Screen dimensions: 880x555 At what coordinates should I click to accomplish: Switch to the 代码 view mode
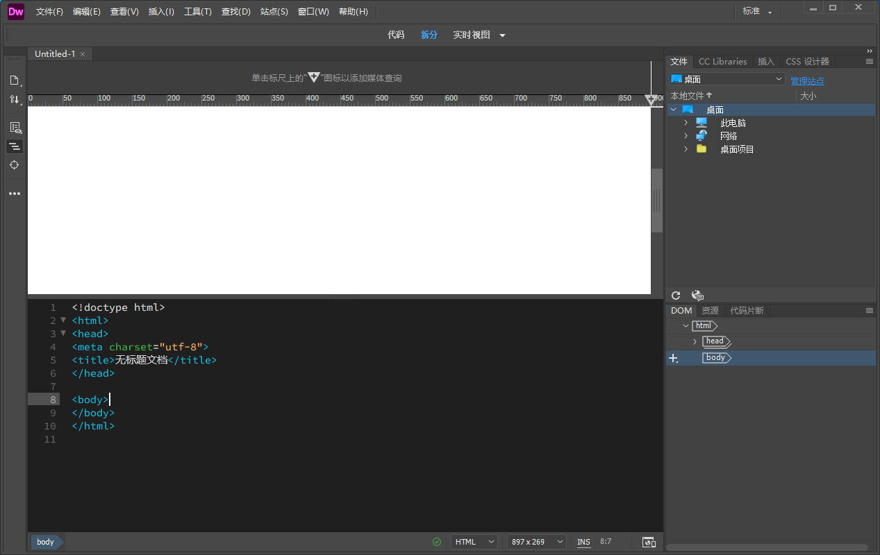(x=396, y=35)
